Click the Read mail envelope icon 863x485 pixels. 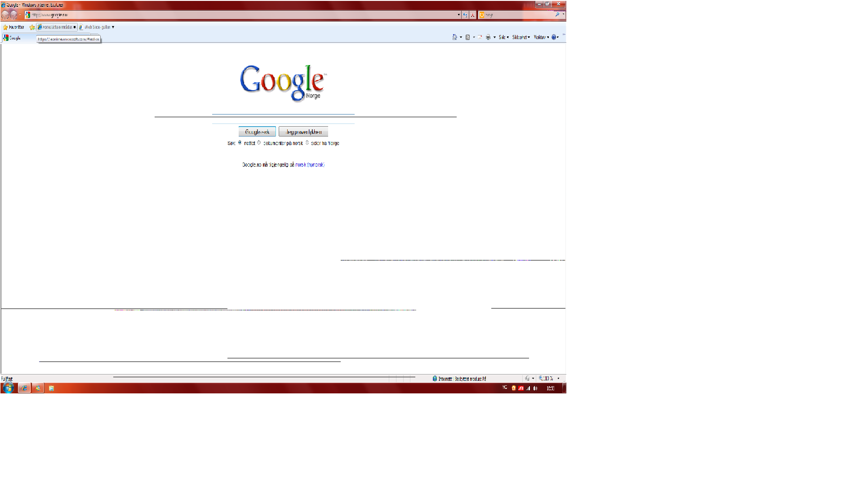tap(480, 37)
